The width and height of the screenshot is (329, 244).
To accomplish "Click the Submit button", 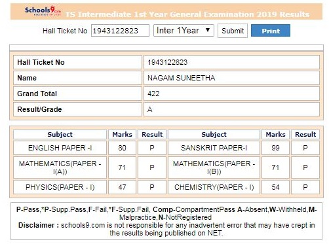I will (x=233, y=31).
